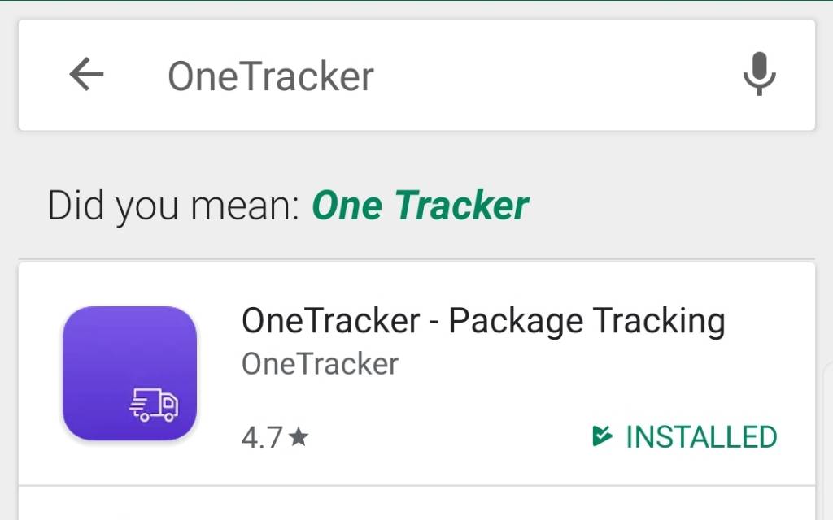This screenshot has height=520, width=833.
Task: Open the purple OneTracker app icon
Action: 130,374
